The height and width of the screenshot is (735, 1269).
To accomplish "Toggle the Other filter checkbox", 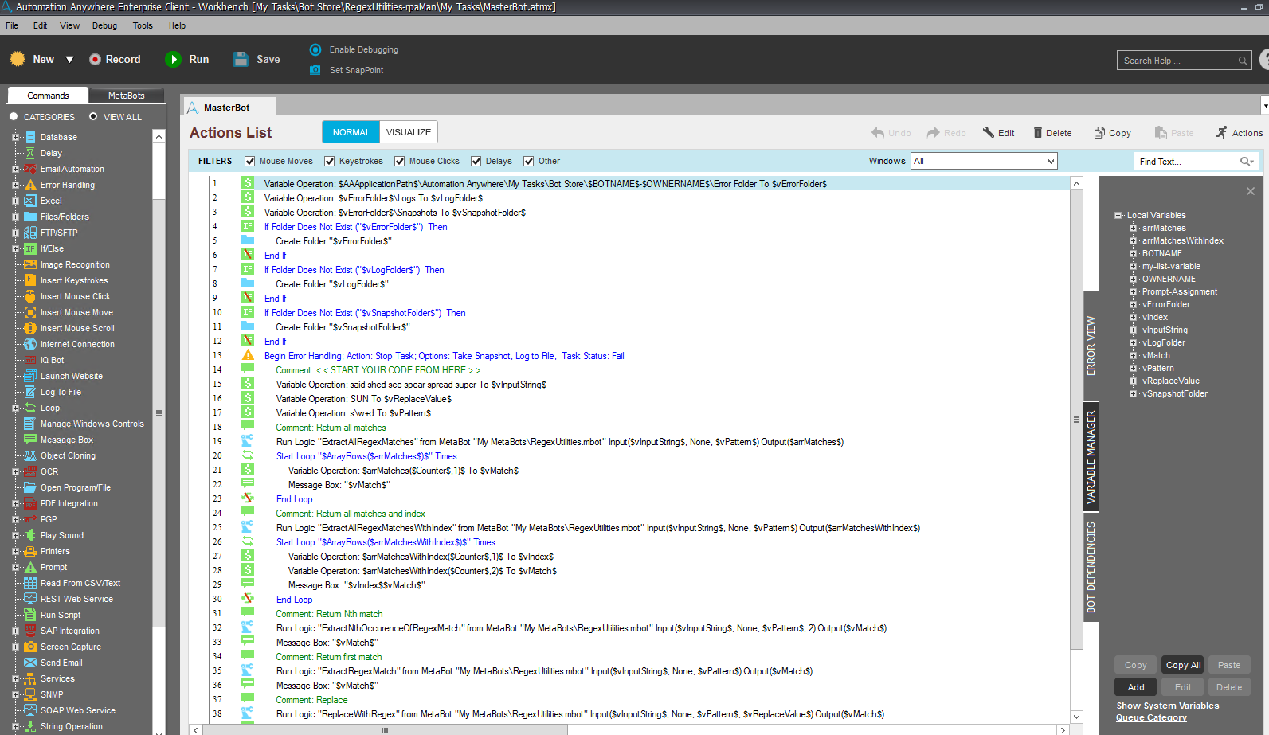I will click(529, 161).
